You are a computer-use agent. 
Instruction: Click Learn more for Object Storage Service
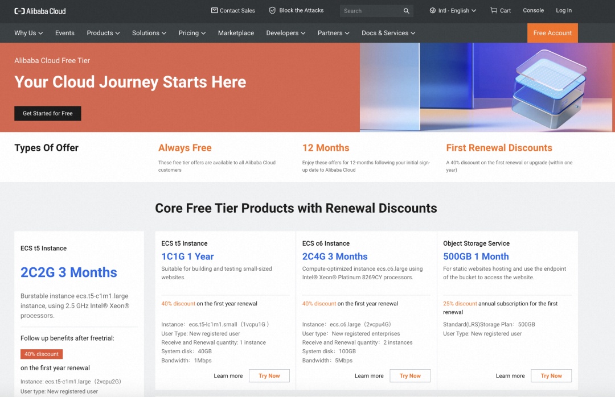[x=510, y=375]
